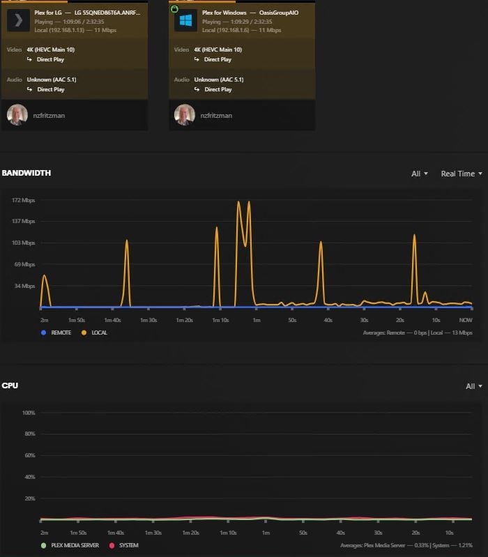Click the LG session Video Direct Play arrow icon
Viewport: 488px width, 557px height.
click(29, 59)
